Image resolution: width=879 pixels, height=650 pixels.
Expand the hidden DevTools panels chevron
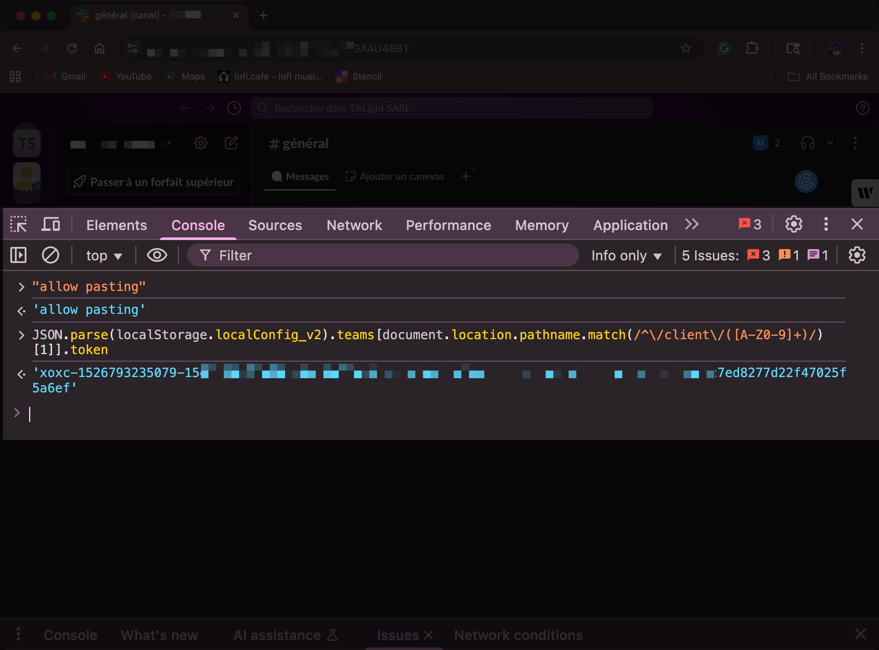click(x=692, y=224)
